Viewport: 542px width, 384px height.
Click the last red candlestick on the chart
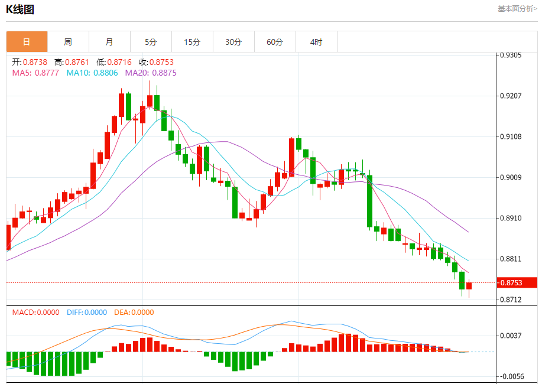tap(469, 286)
